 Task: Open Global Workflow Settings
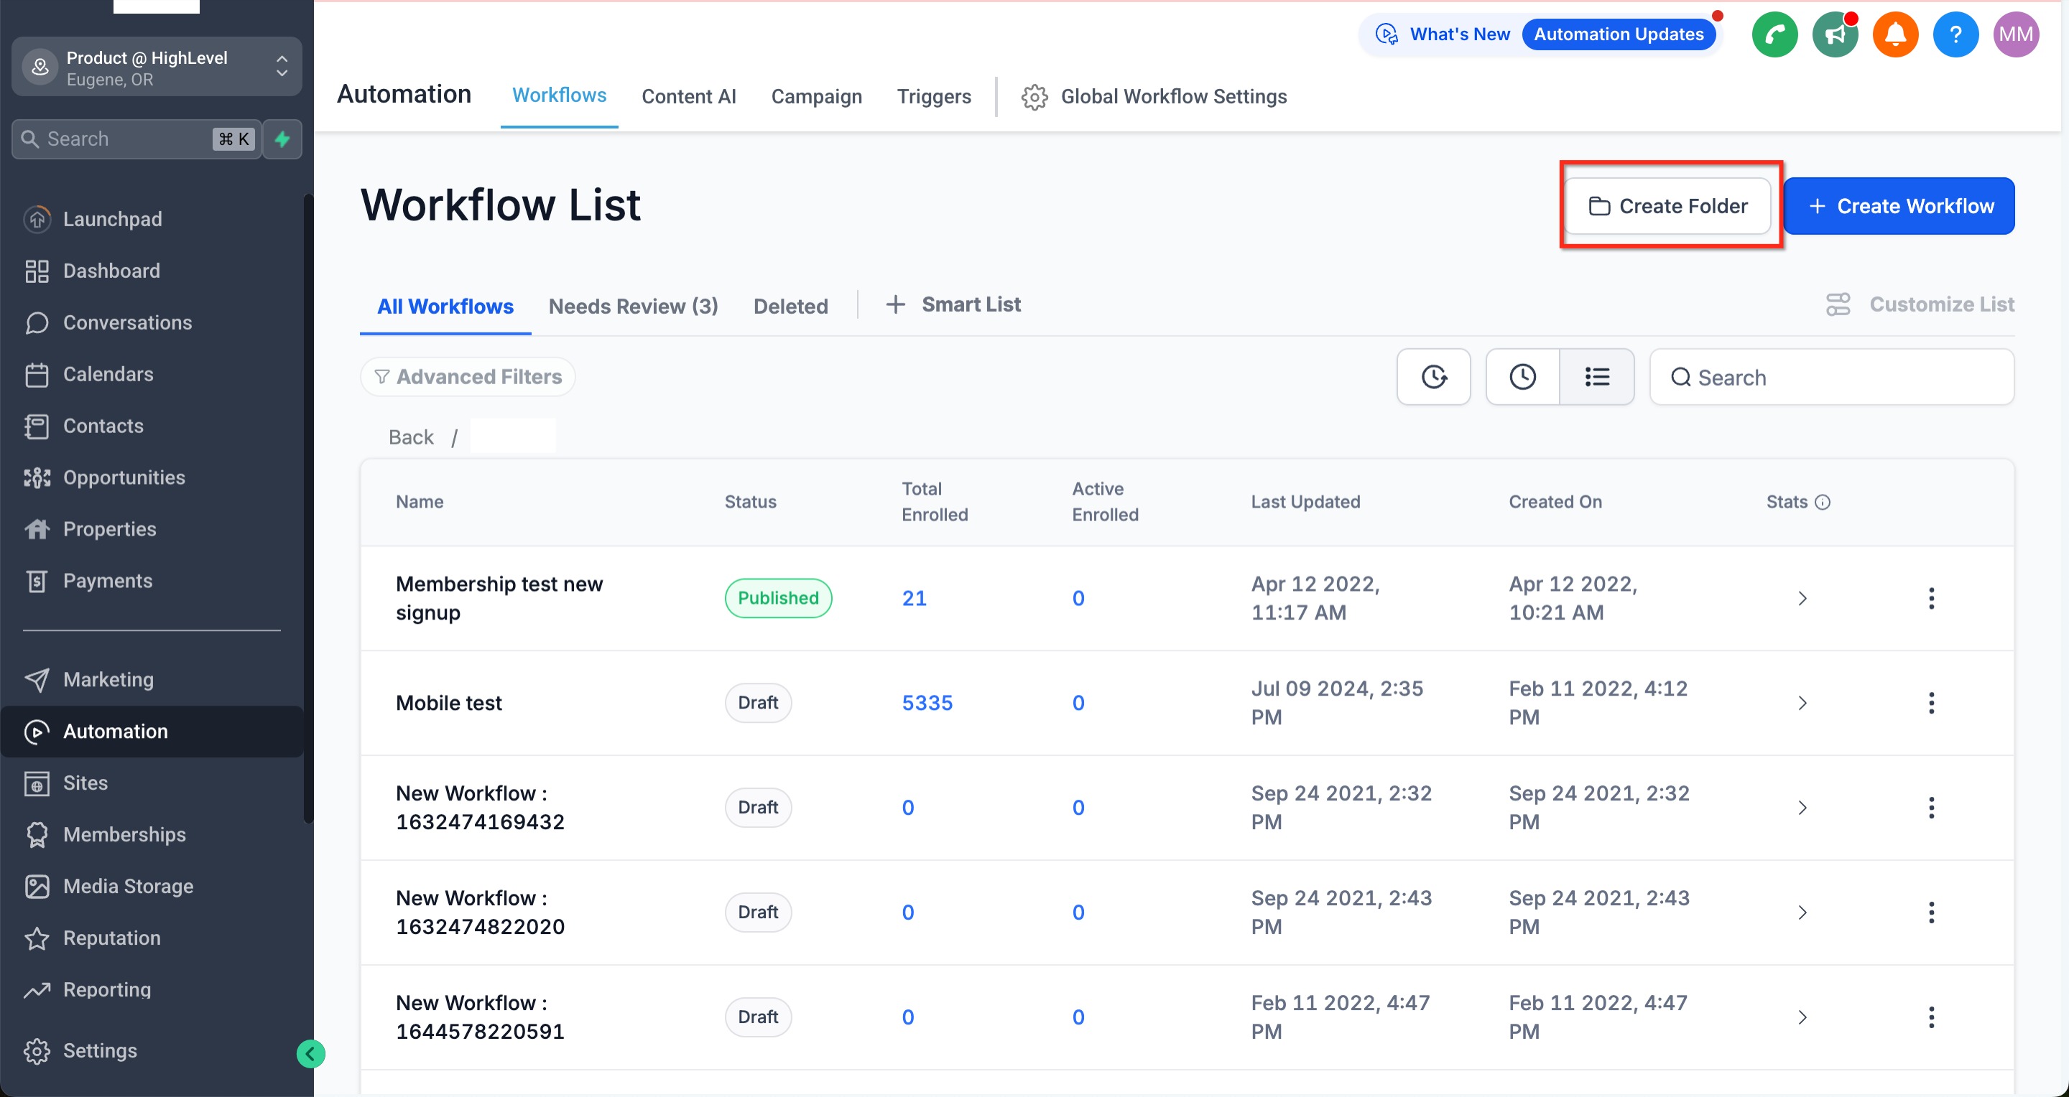(x=1153, y=96)
